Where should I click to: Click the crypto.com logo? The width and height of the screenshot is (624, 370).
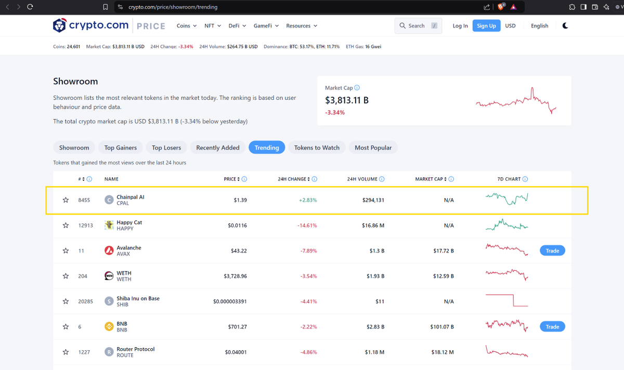(x=91, y=25)
